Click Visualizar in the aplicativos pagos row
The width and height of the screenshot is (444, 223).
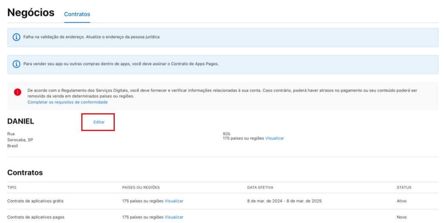[174, 217]
